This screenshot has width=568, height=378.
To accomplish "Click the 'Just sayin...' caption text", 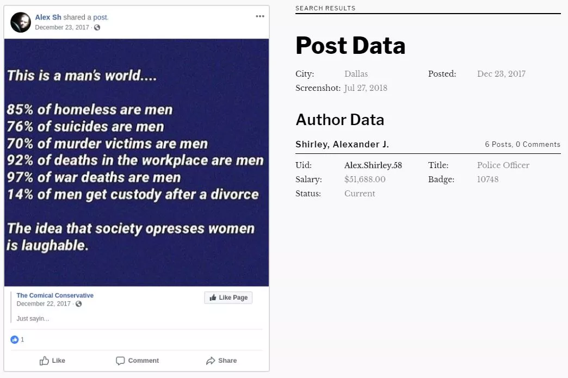I will coord(33,319).
